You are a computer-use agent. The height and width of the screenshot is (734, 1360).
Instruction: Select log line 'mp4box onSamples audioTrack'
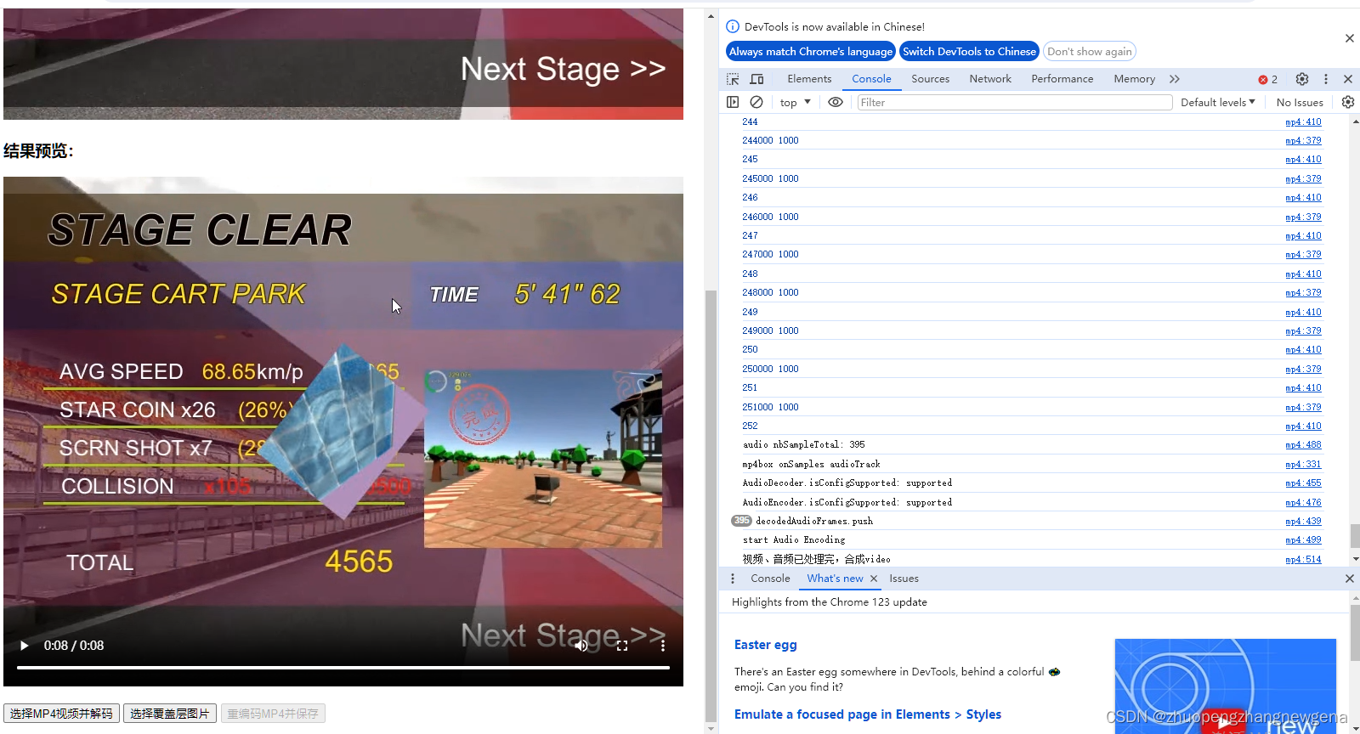(x=811, y=464)
